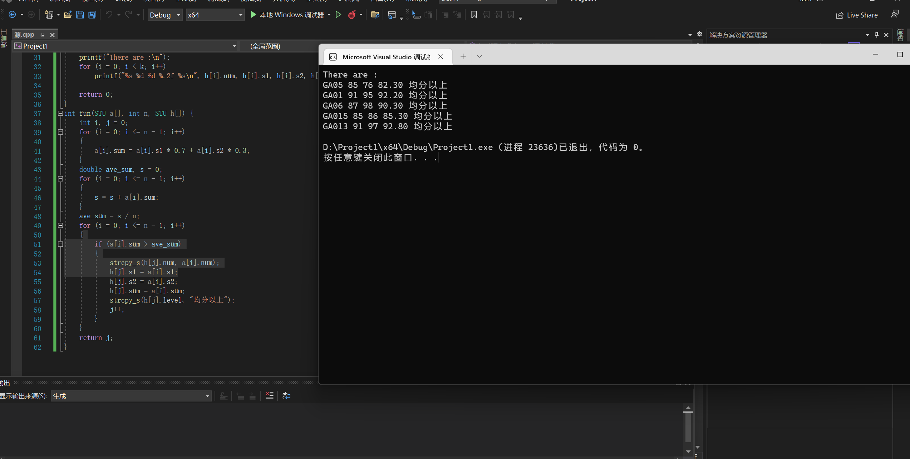
Task: Collapse the if block at line 51
Action: (60, 244)
